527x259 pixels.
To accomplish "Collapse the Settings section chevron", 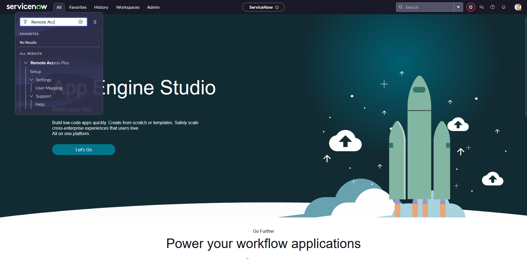I will point(31,80).
